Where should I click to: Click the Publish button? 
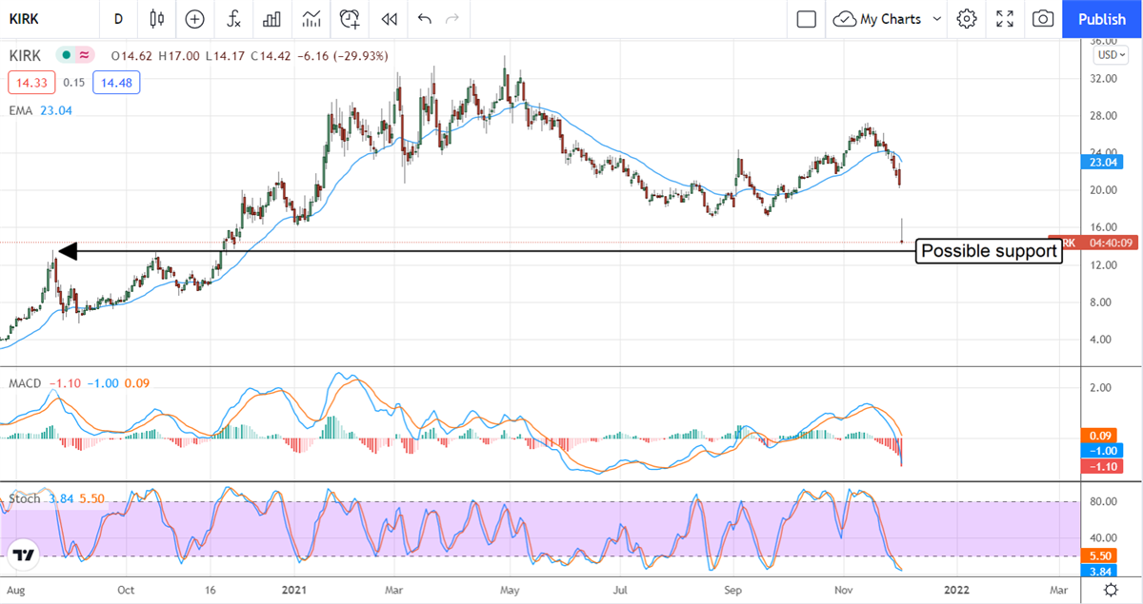(x=1102, y=18)
